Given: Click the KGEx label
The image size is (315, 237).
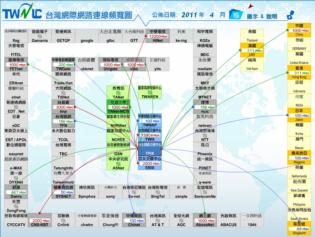Looking at the screenshot, I should coord(205,41).
